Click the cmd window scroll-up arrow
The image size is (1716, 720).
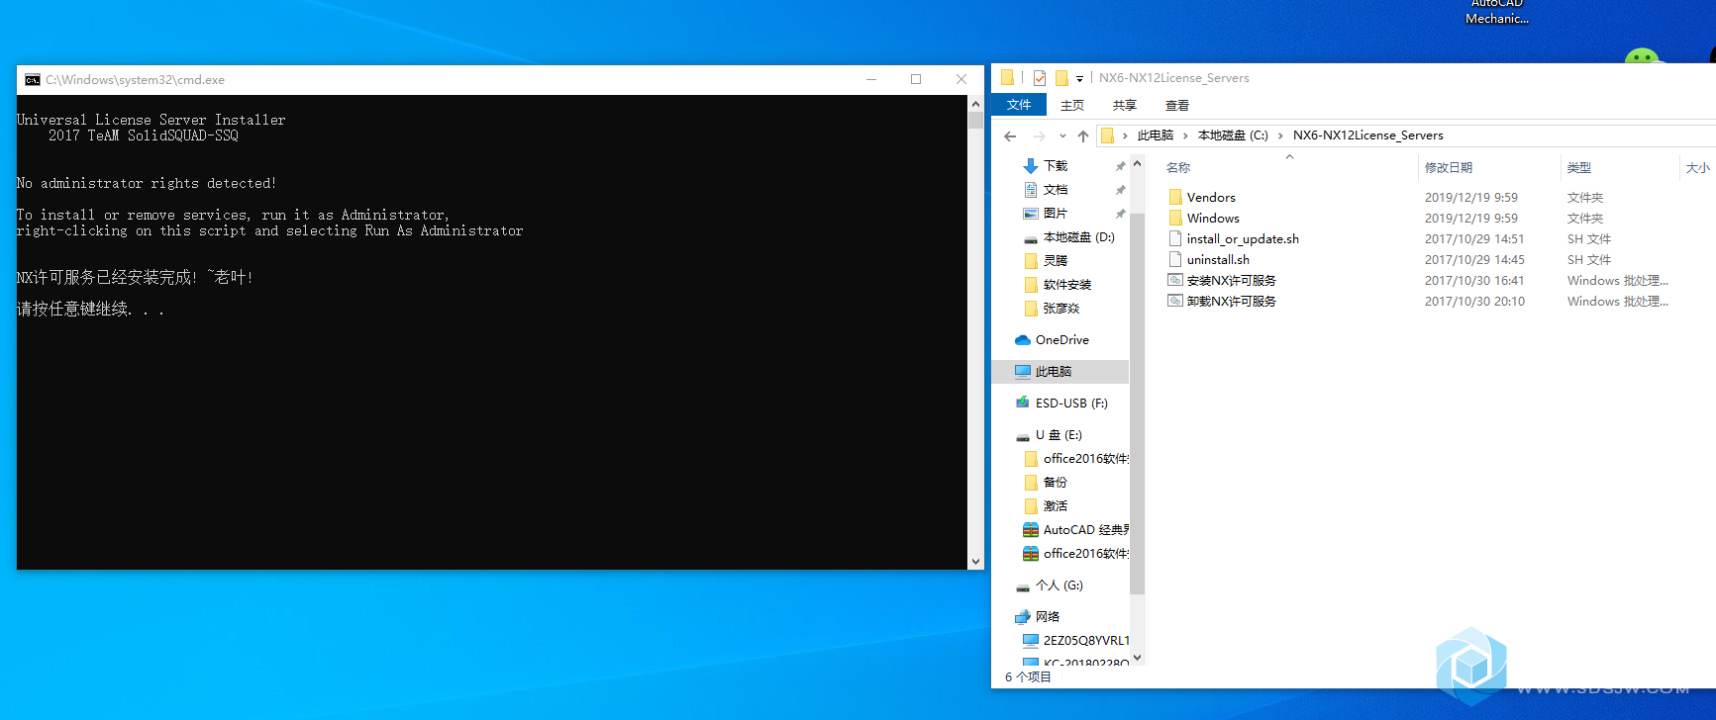coord(975,104)
